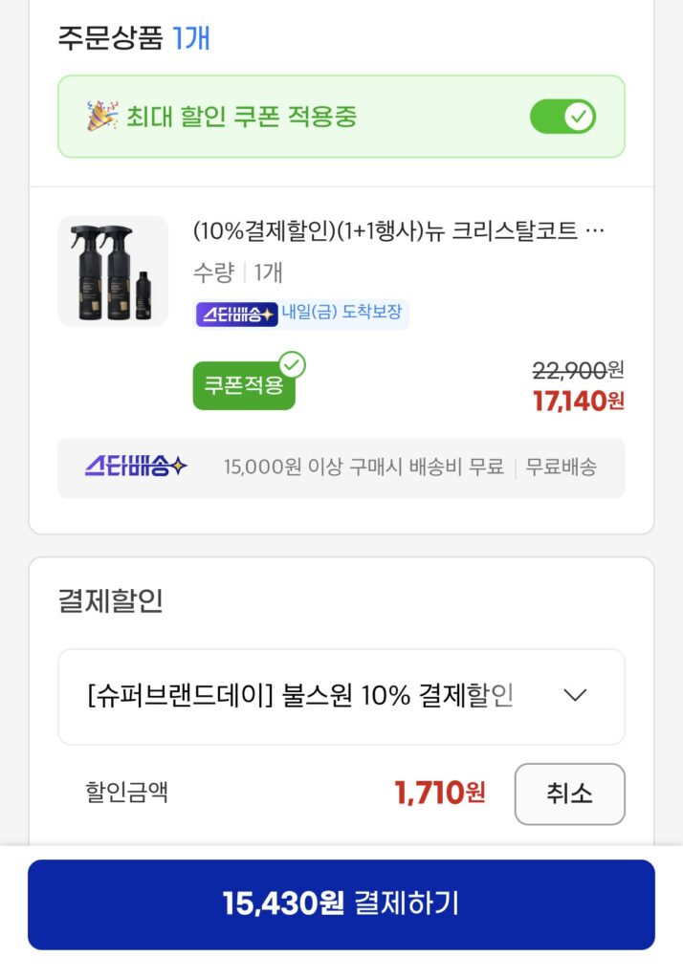Screen dimensions: 683x979
Task: Expand the [슈퍼브랜드데이] 불스원 결제할인 dropdown
Action: click(x=341, y=696)
